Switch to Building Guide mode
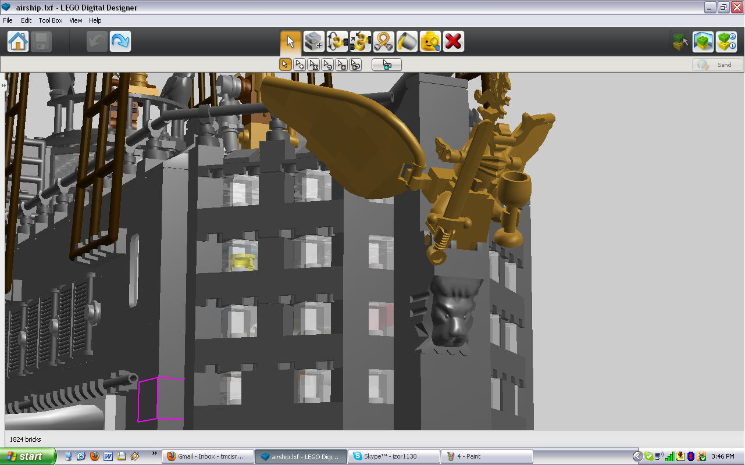Screen dimensions: 745x465 coord(726,42)
